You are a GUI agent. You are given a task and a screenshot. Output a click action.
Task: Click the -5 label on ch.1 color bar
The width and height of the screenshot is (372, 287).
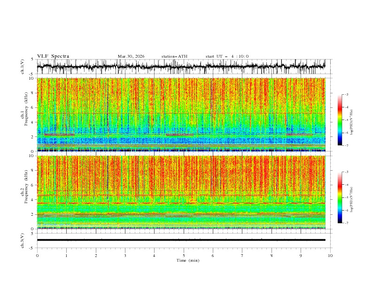346,120
